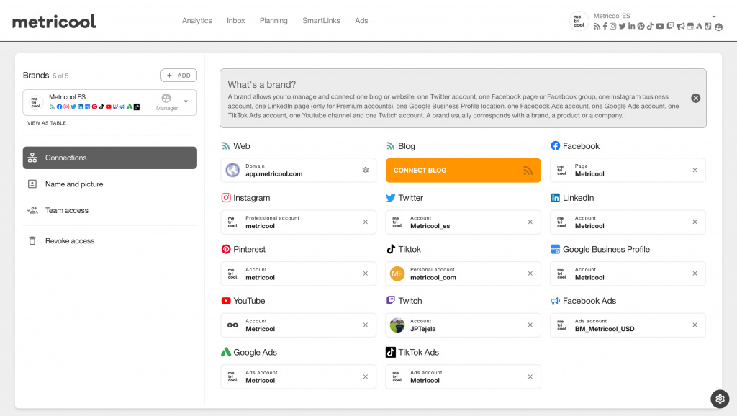Click the Blog RSS section icon
737x416 pixels.
pos(391,146)
